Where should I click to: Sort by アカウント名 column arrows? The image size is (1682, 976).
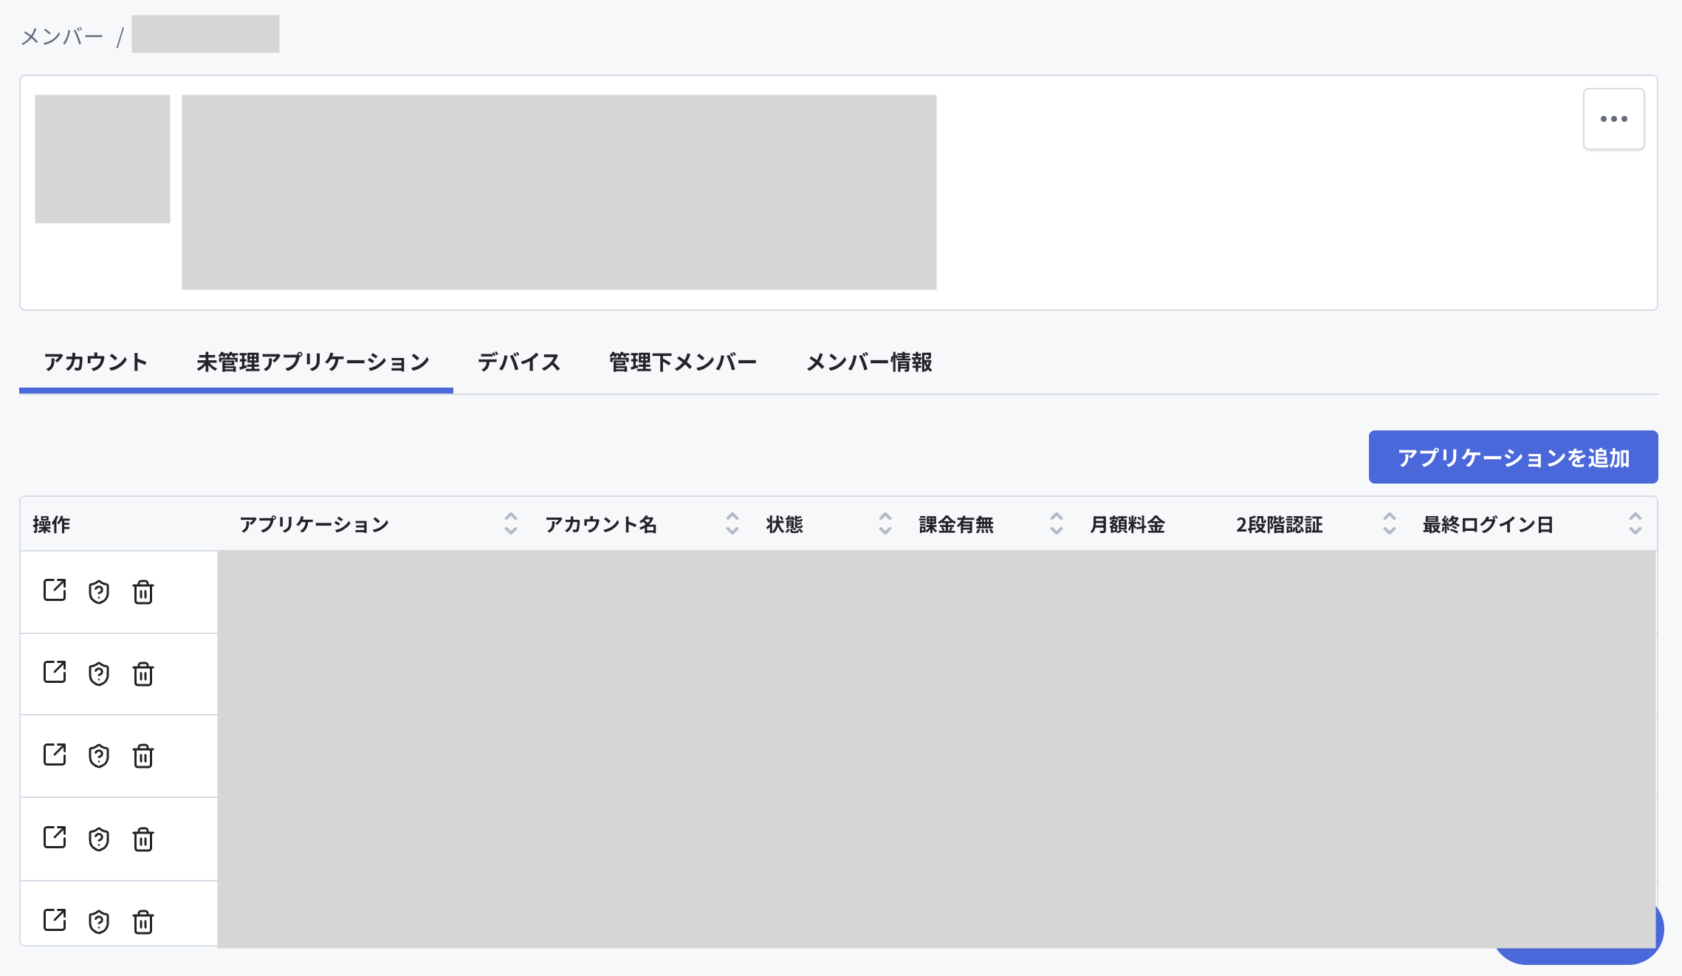732,523
